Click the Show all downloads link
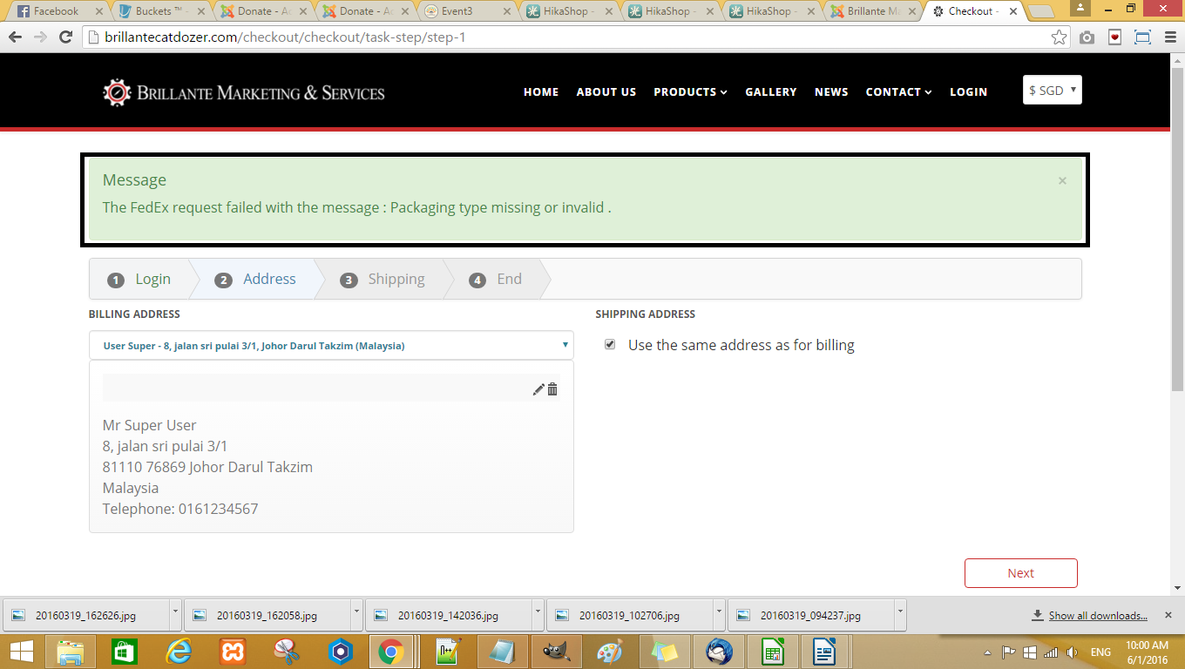 (x=1098, y=616)
